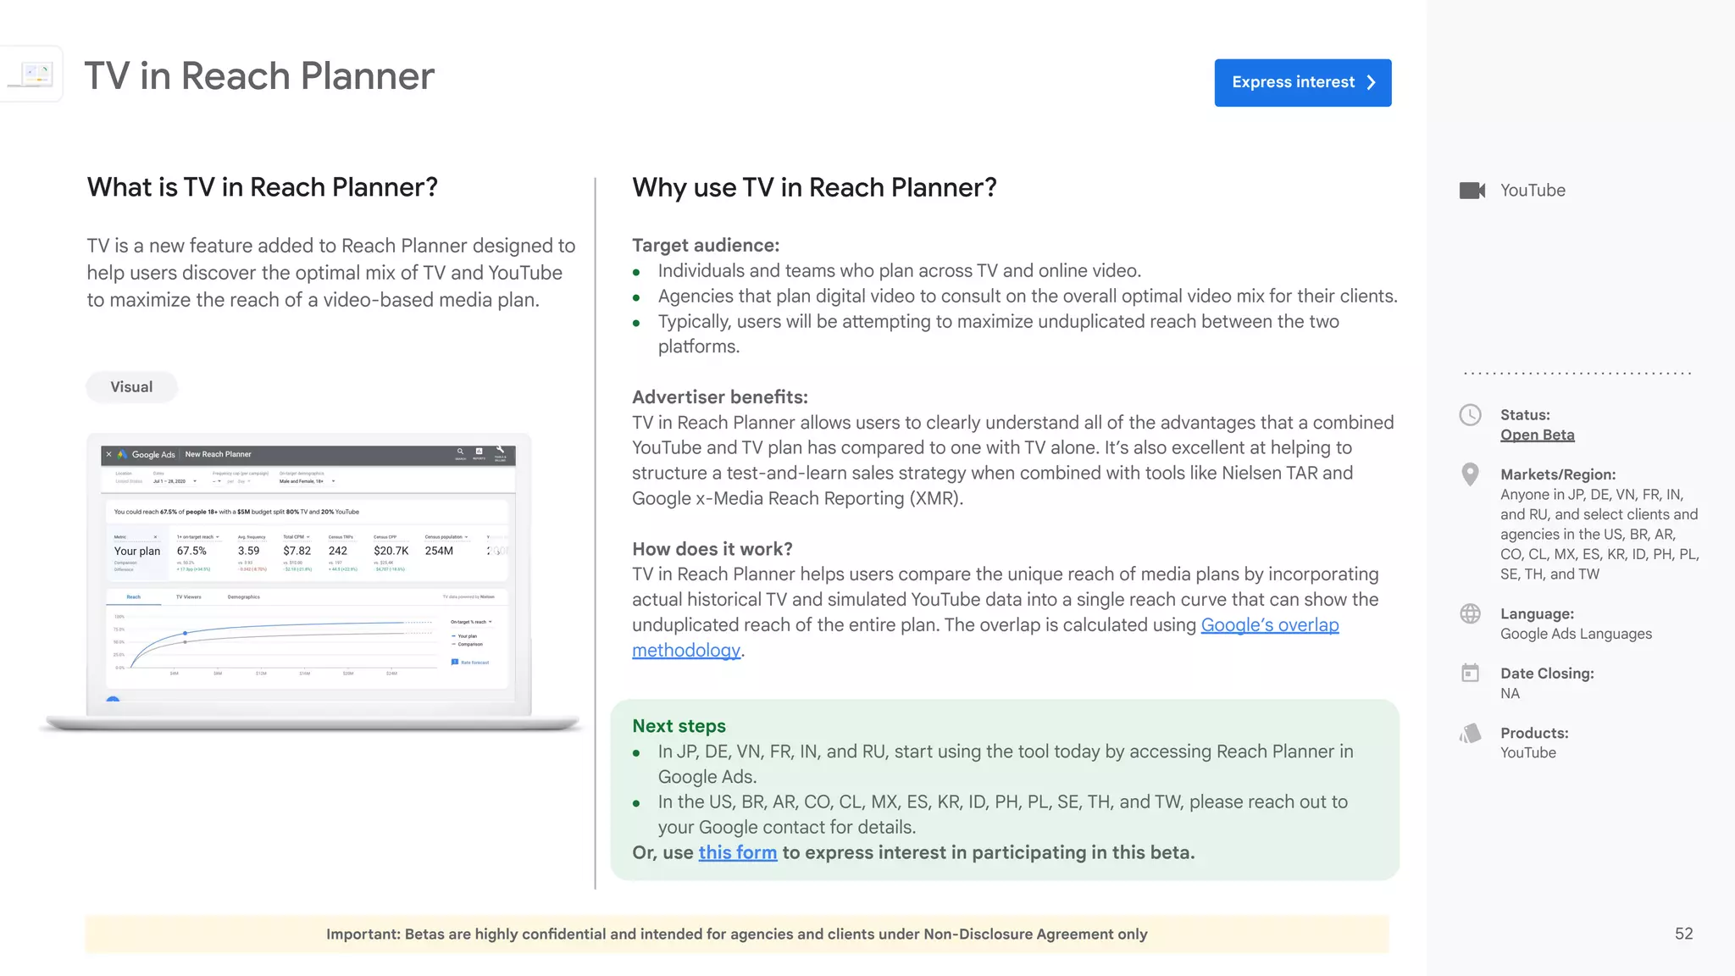Screen dimensions: 1735x976
Task: Click the Status clock icon
Action: 1470,415
